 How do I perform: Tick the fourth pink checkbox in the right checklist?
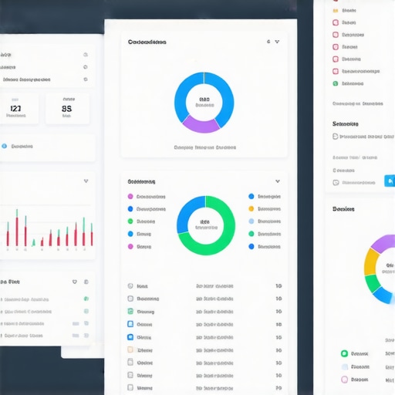point(336,59)
